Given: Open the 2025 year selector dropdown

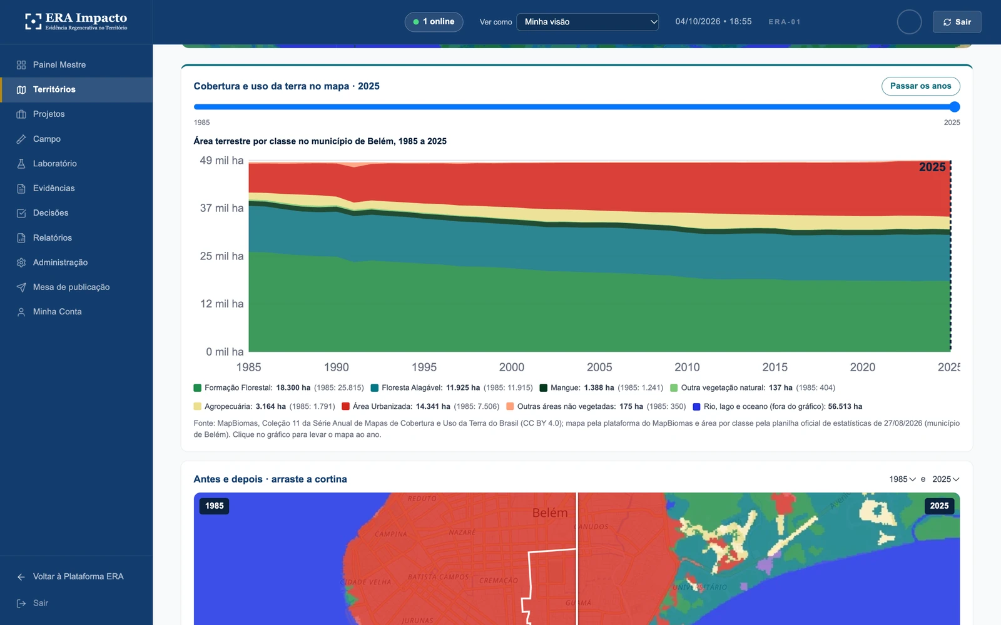Looking at the screenshot, I should point(945,479).
